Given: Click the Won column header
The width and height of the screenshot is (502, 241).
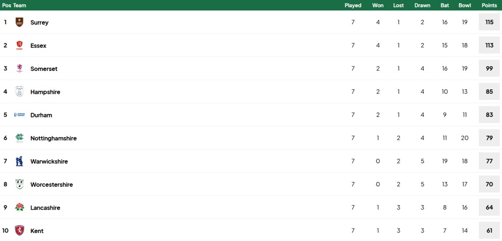Looking at the screenshot, I should (378, 5).
